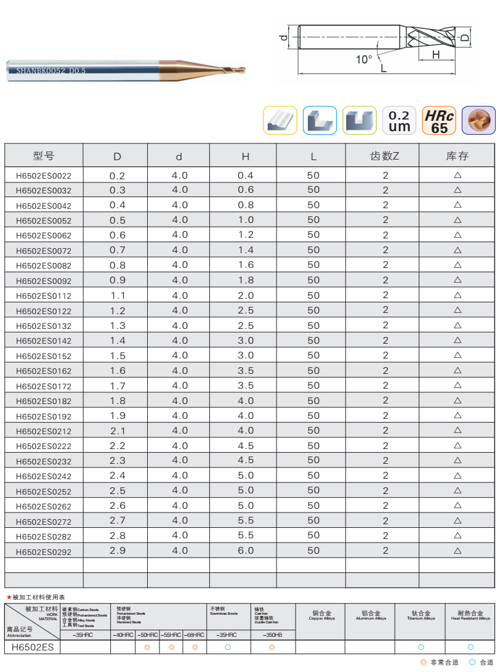Click the stock triangle for H6502ES0022
Image resolution: width=500 pixels, height=672 pixels.
tap(458, 176)
